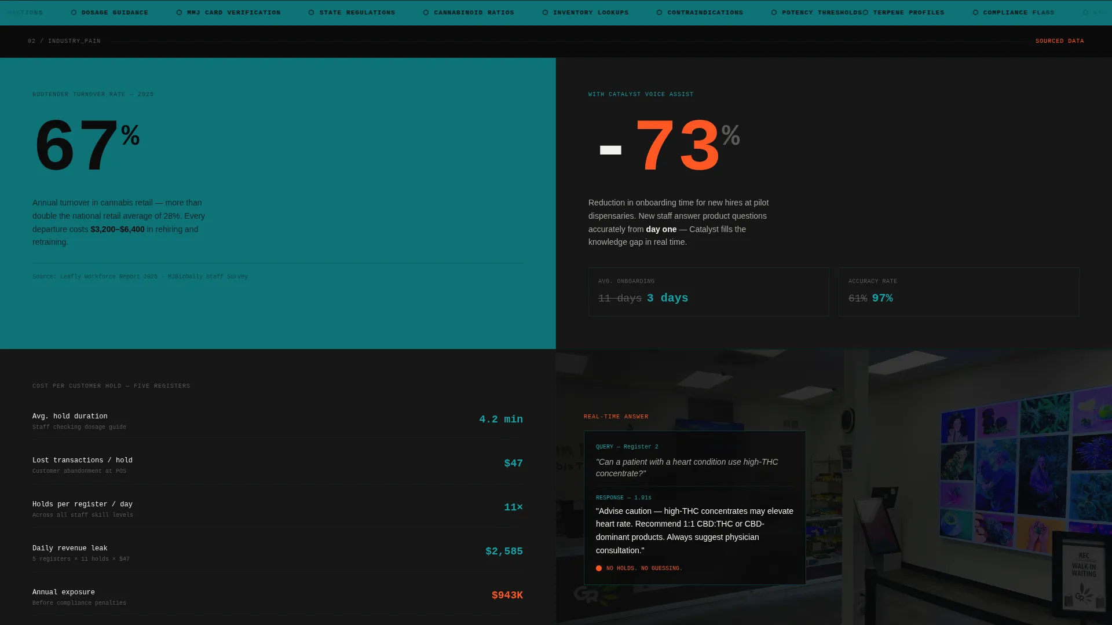Viewport: 1112px width, 625px height.
Task: Click the struck-through 61% value
Action: pos(858,298)
